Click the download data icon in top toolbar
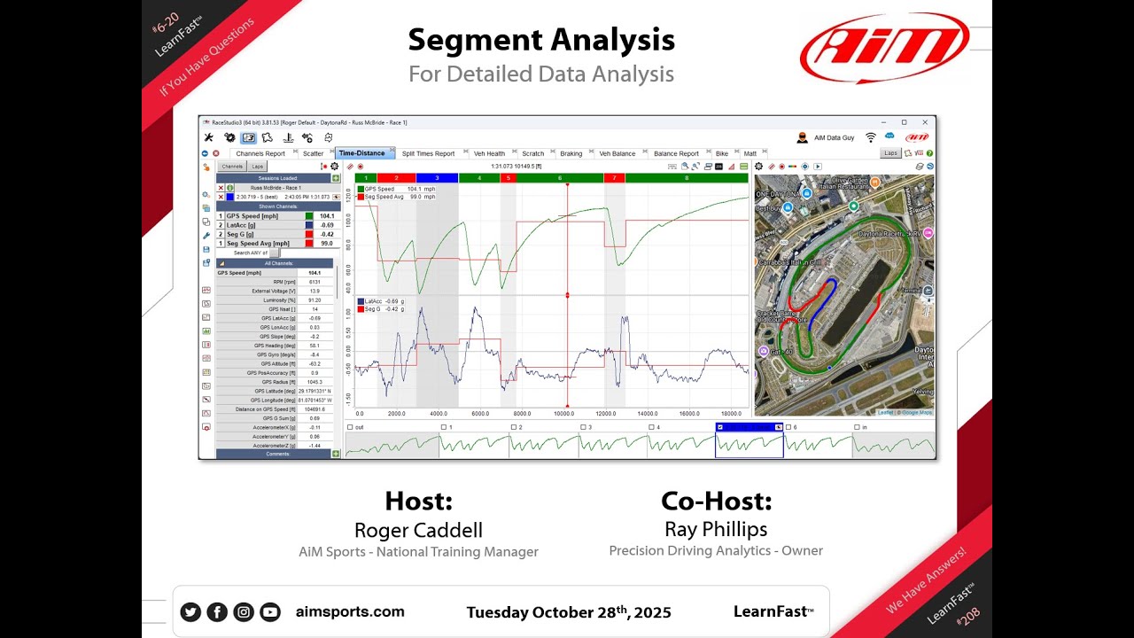The width and height of the screenshot is (1134, 638). (288, 137)
